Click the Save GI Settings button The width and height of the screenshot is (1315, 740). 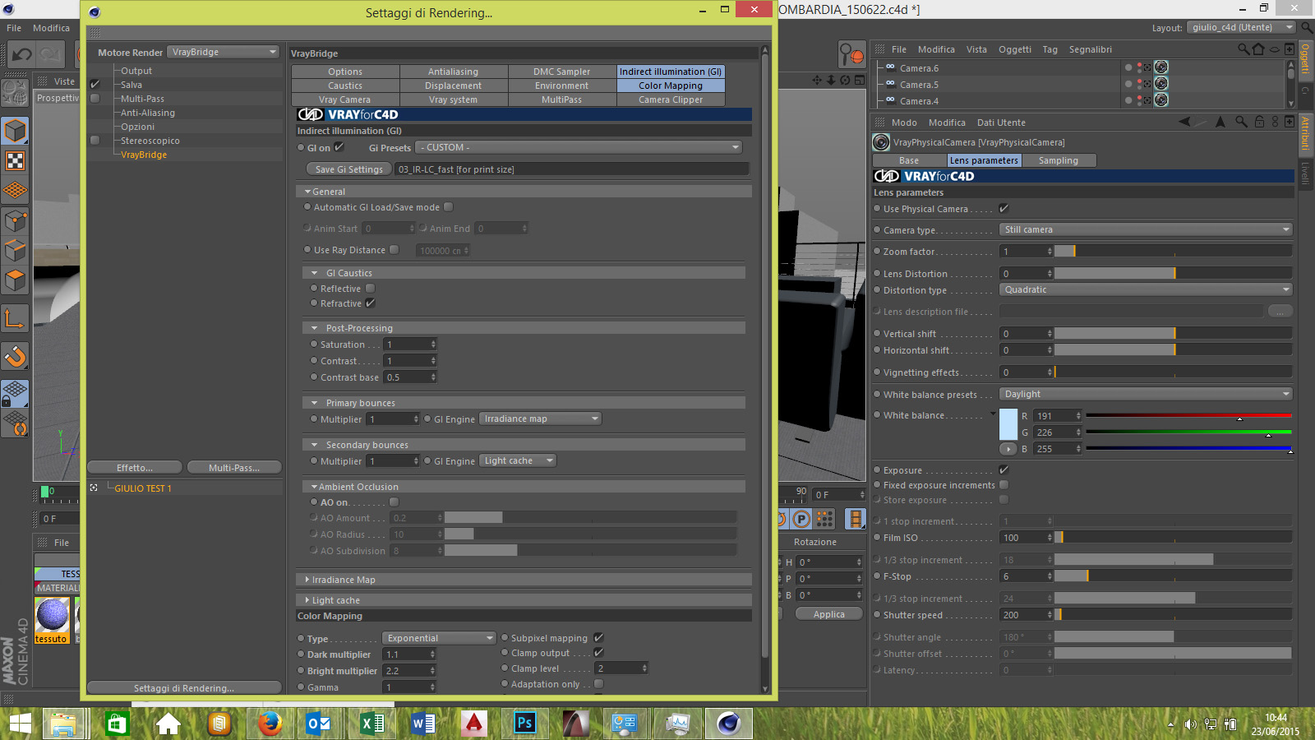pos(349,169)
